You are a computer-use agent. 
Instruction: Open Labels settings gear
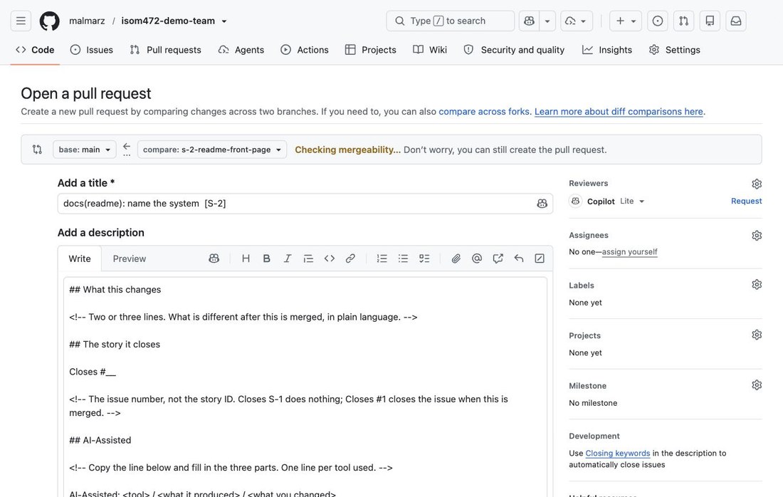(x=757, y=285)
